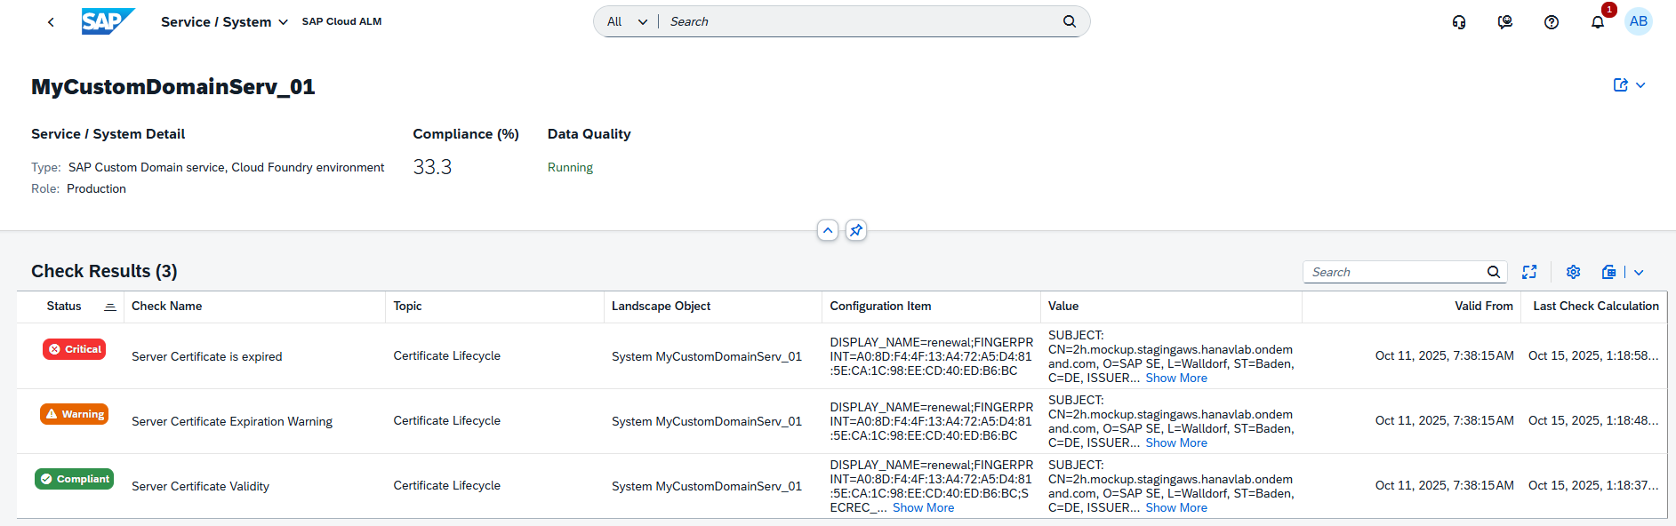
Task: Open the AB user avatar menu
Action: [x=1638, y=21]
